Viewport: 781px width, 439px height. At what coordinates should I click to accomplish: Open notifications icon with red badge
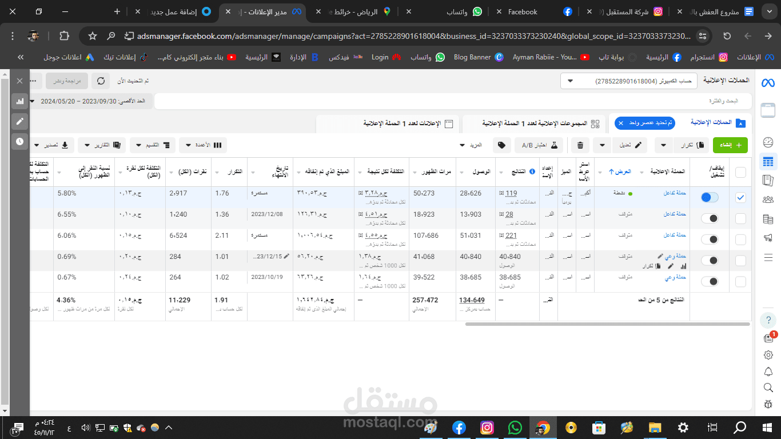(768, 338)
